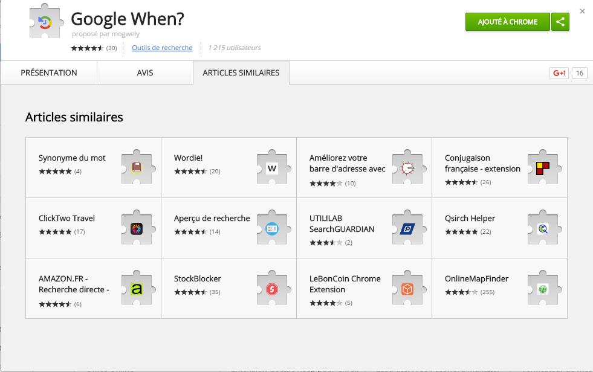Open the LeBonCoin Chrome Extension icon
This screenshot has width=593, height=372.
point(407,289)
